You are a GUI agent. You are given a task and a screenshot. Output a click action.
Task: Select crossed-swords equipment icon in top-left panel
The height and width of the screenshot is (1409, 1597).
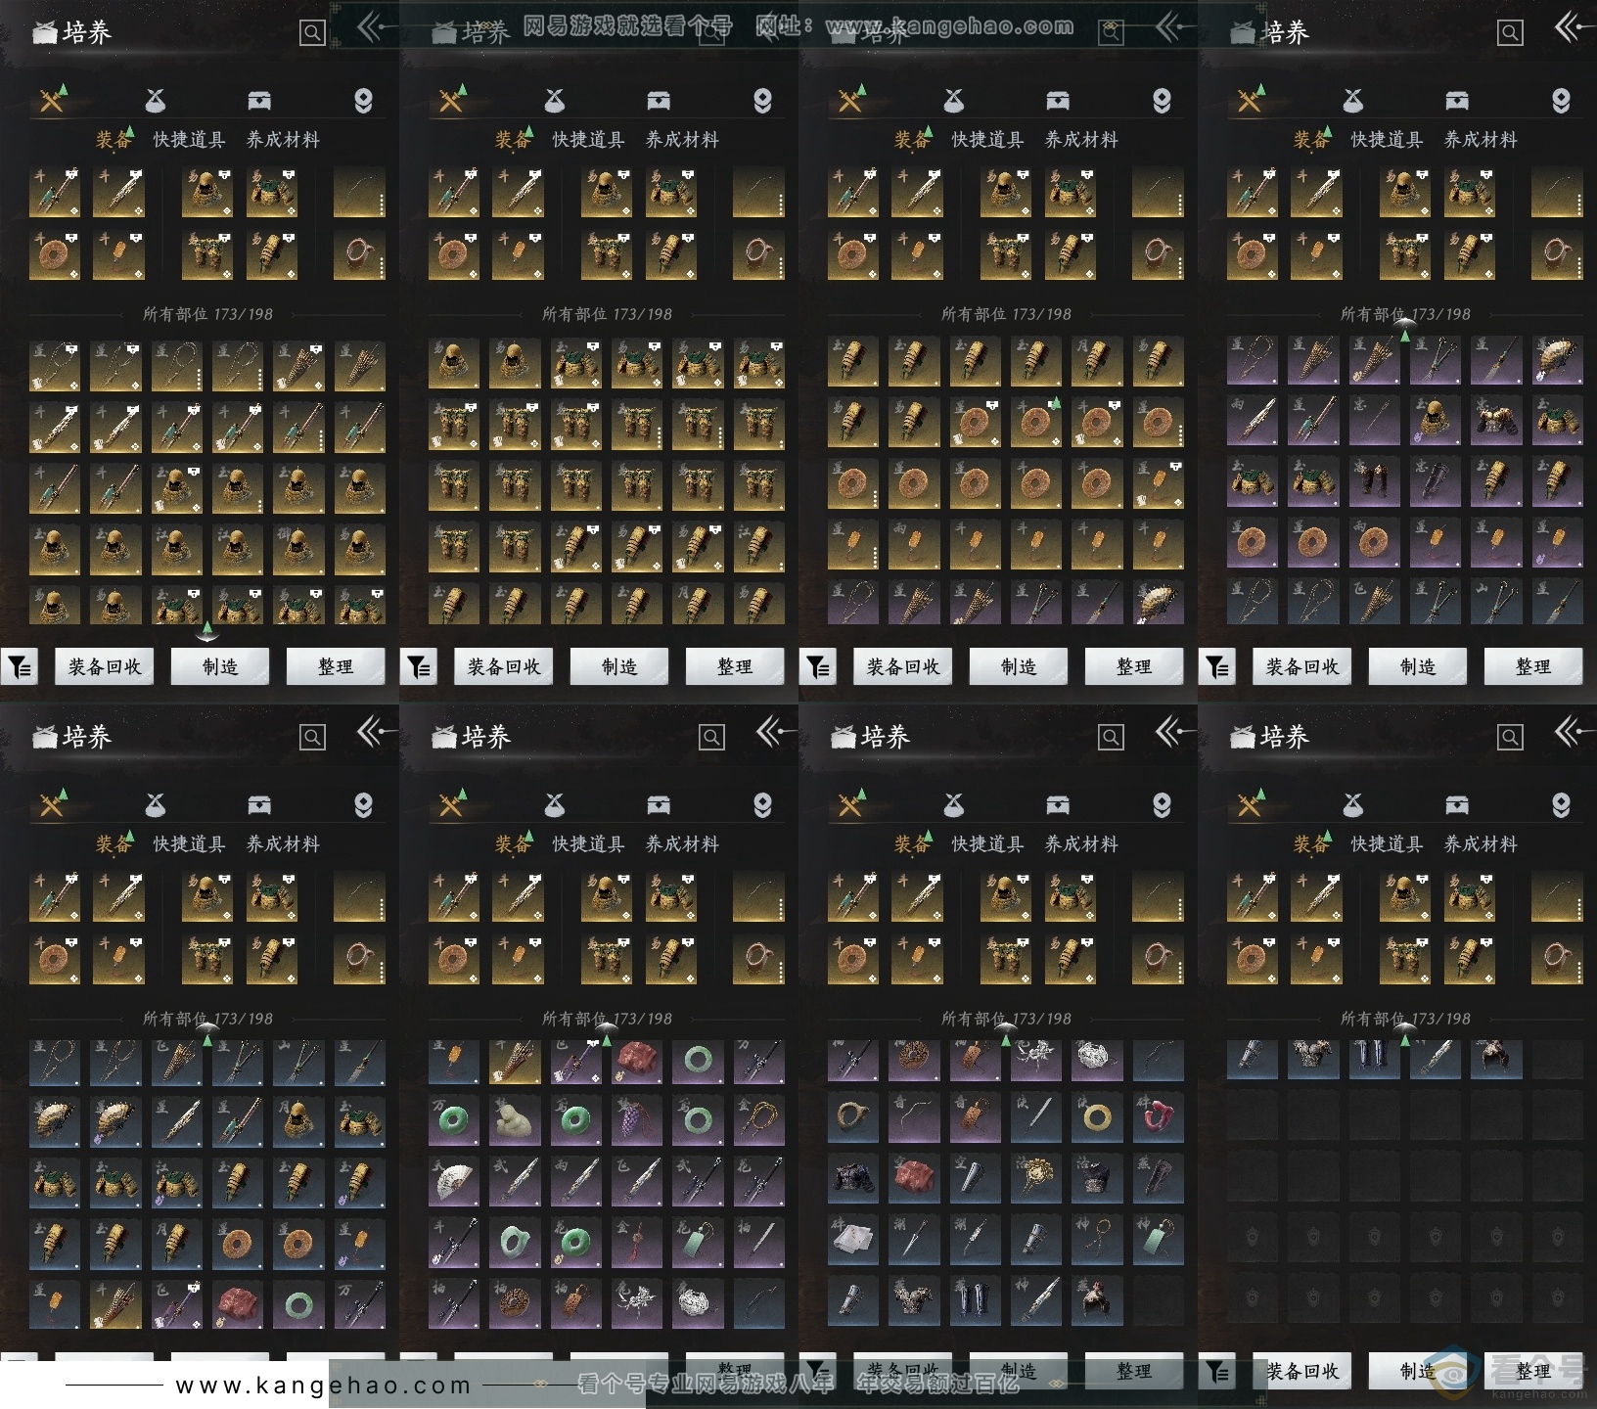click(x=52, y=100)
